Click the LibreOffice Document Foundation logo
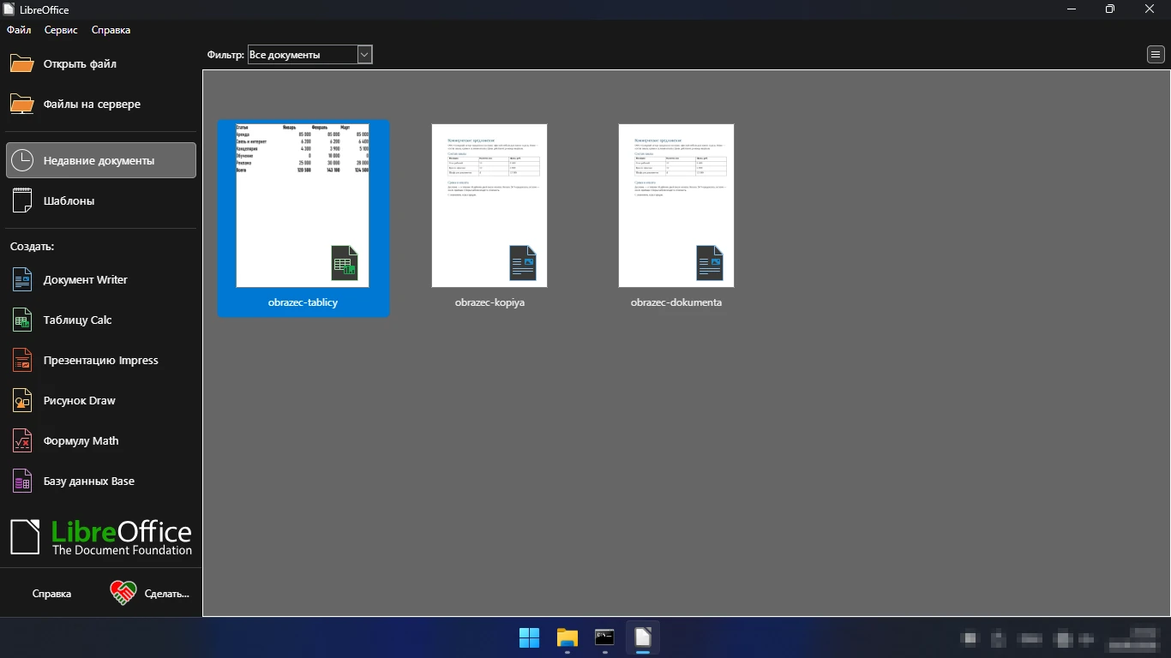The image size is (1171, 658). tap(101, 537)
